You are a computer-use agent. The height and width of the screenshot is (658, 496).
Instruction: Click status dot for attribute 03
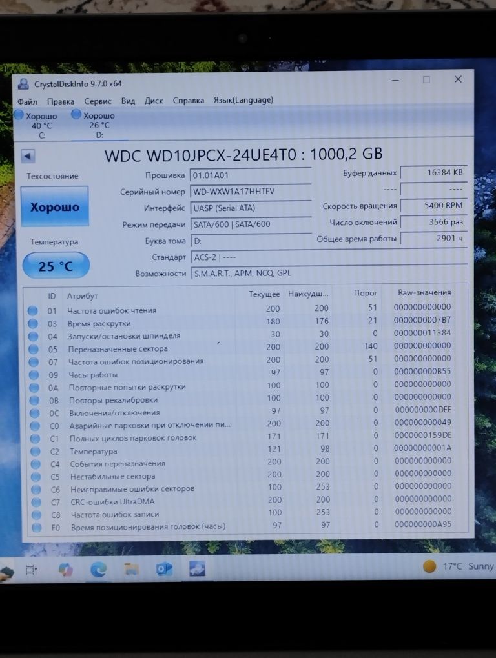(x=33, y=324)
